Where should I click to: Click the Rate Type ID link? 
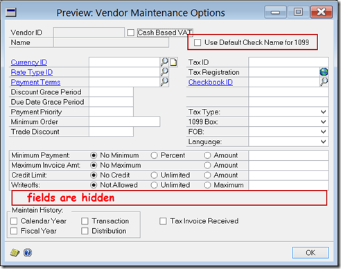point(32,72)
